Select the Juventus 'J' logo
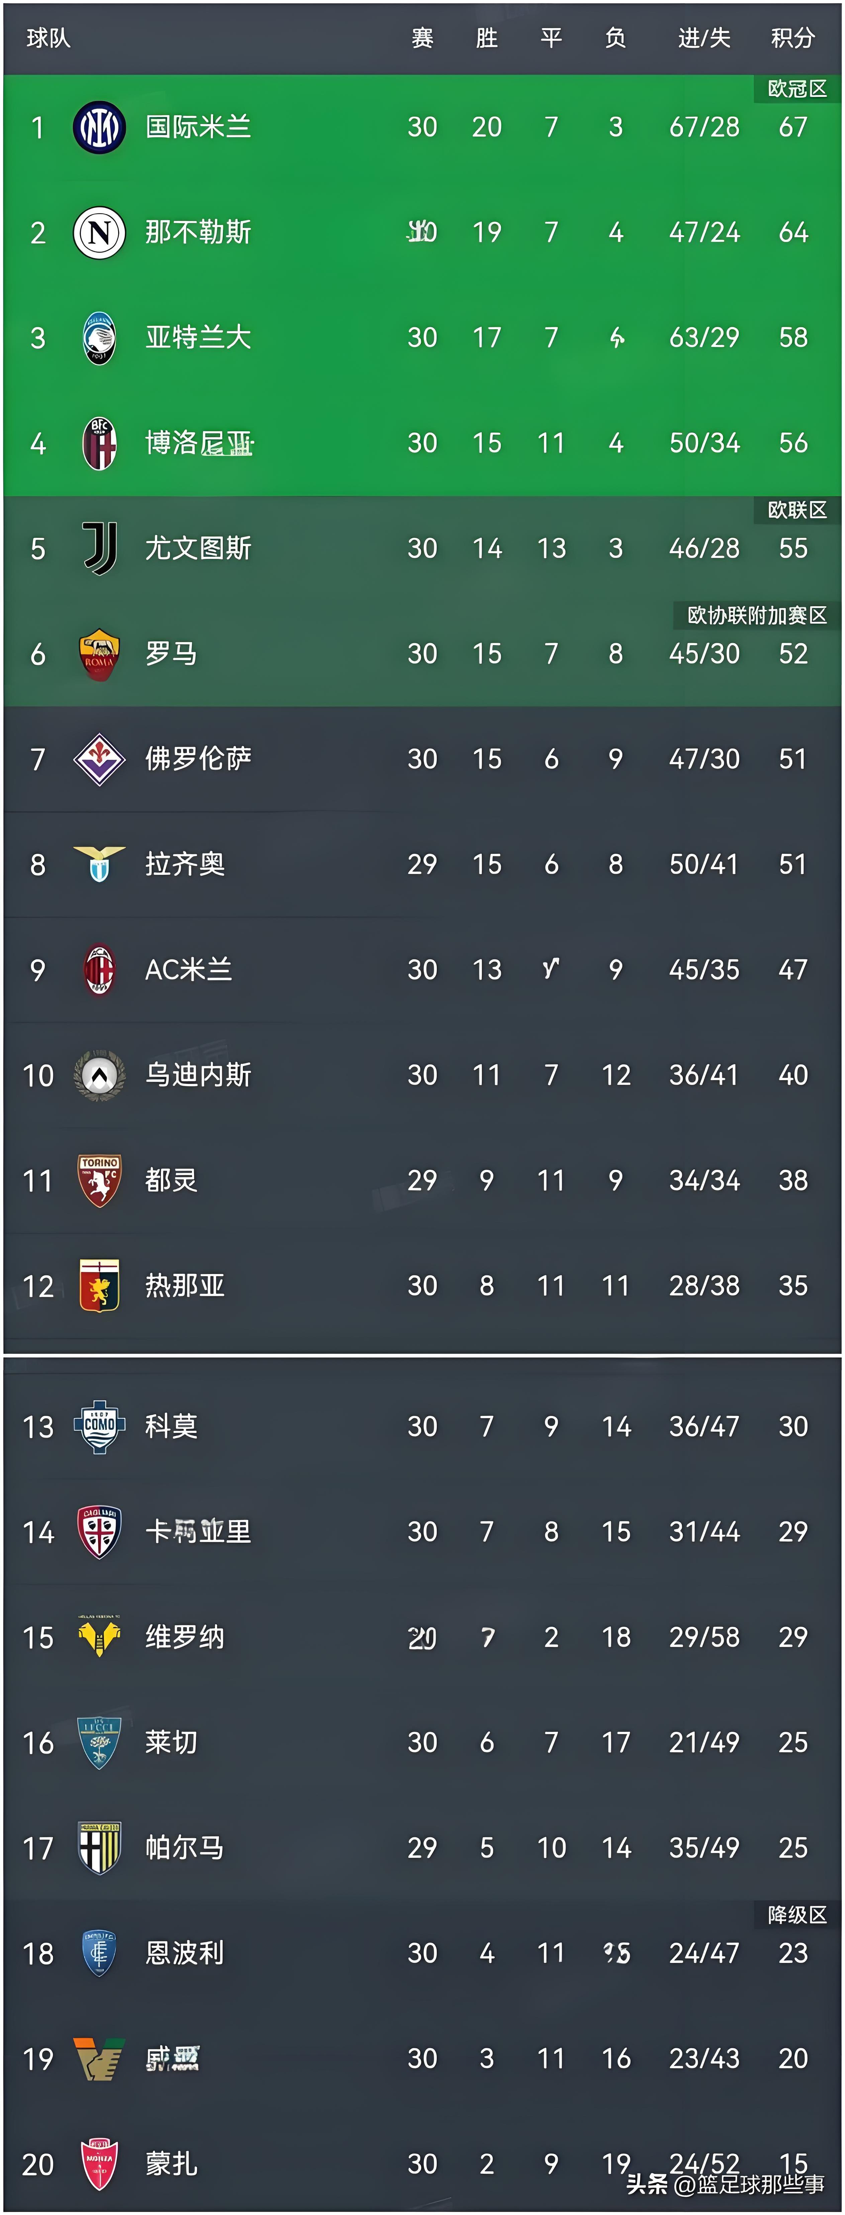This screenshot has width=845, height=2215. (x=100, y=549)
